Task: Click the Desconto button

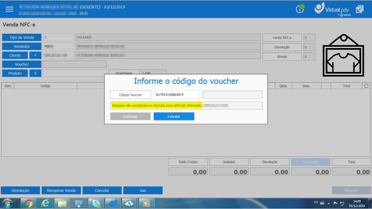Action: (x=311, y=162)
